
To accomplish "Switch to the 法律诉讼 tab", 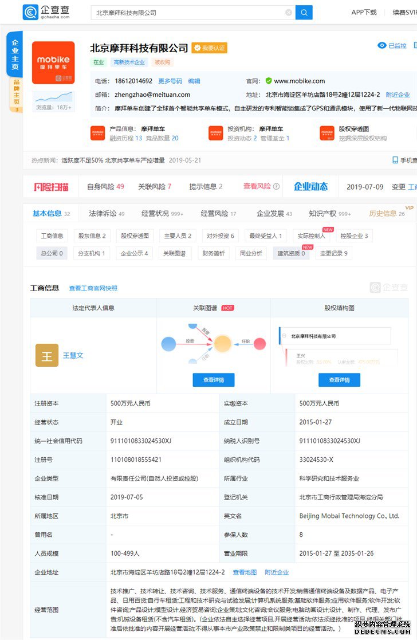I will (107, 214).
